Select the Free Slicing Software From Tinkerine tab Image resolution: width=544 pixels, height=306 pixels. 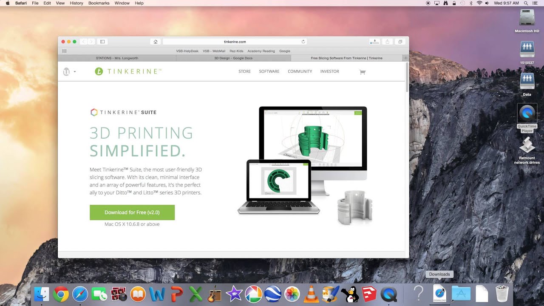pyautogui.click(x=346, y=58)
